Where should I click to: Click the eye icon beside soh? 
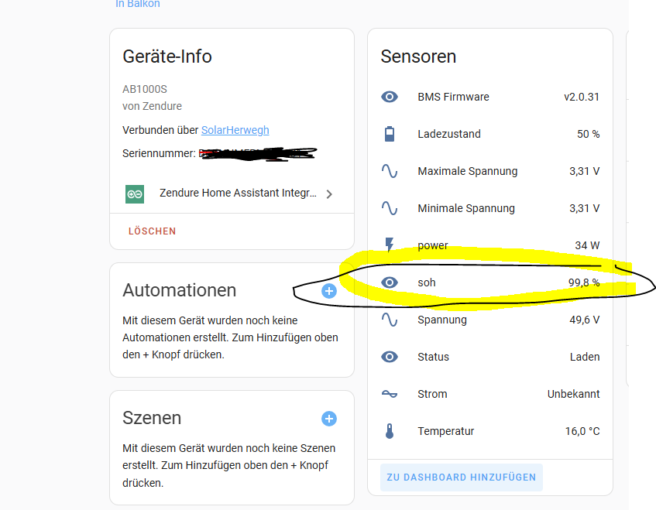click(x=389, y=282)
